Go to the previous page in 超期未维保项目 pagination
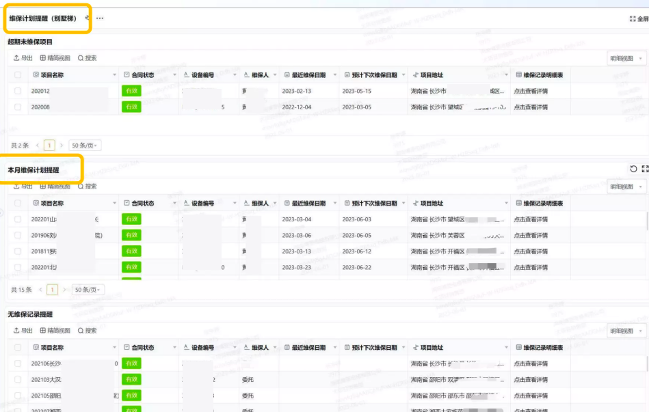Screen dimensions: 649x412 click(x=38, y=146)
